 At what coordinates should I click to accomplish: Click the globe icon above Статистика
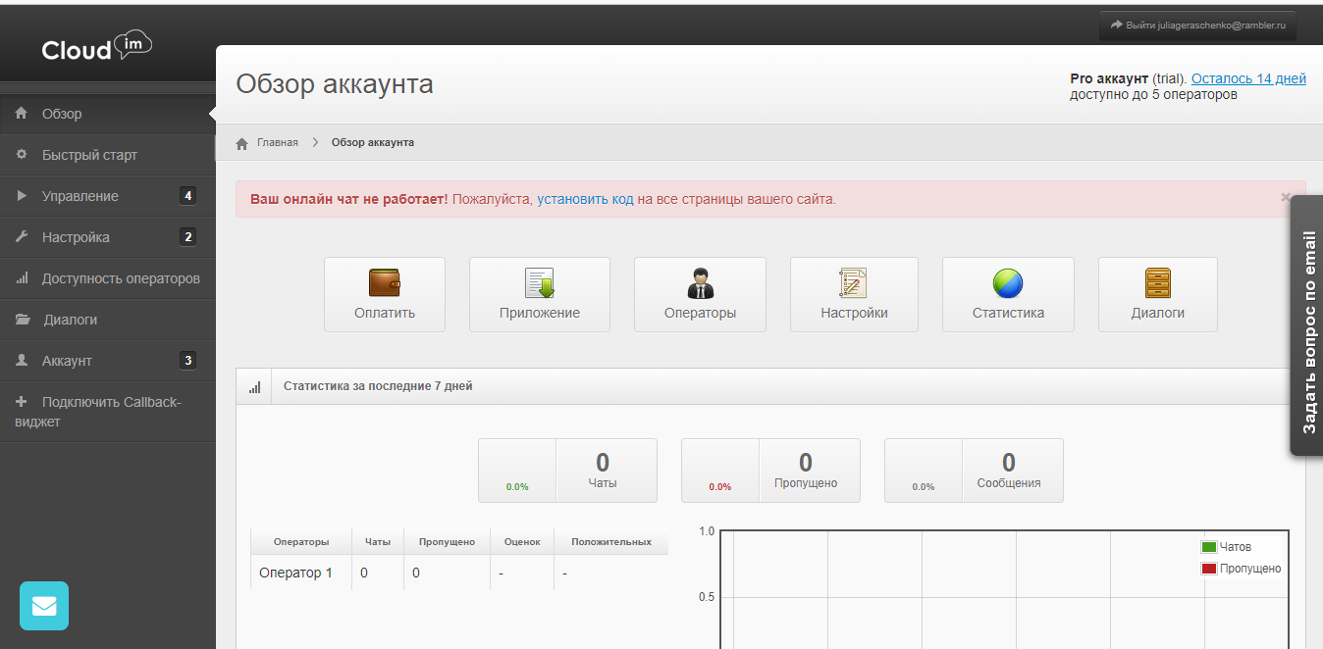[x=1008, y=283]
